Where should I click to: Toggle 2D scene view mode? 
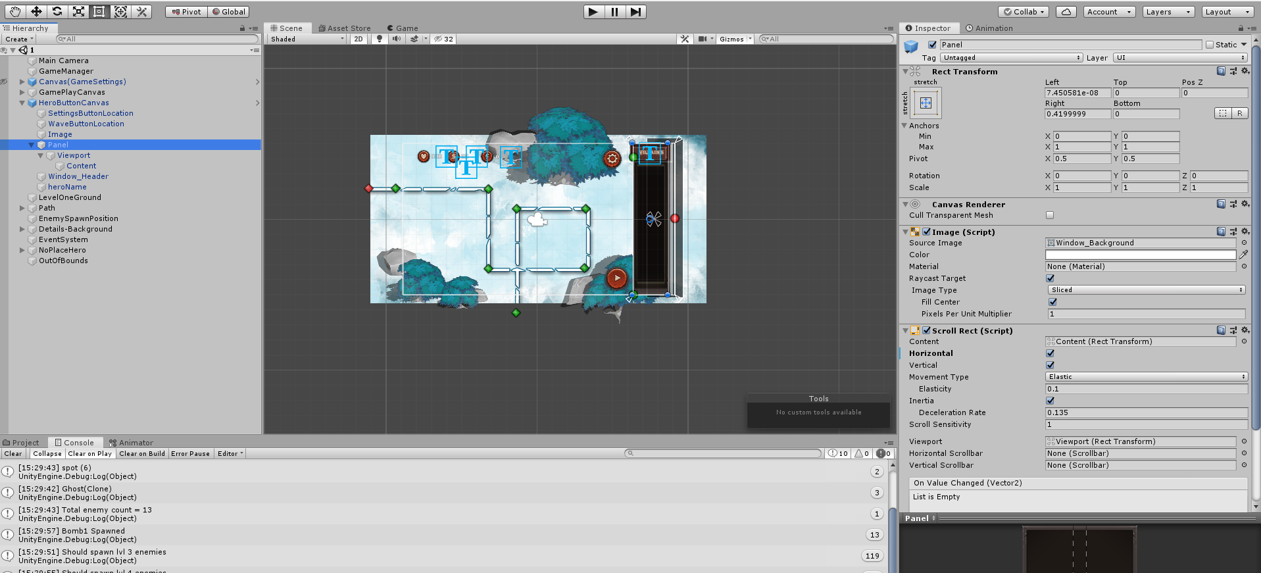(358, 39)
